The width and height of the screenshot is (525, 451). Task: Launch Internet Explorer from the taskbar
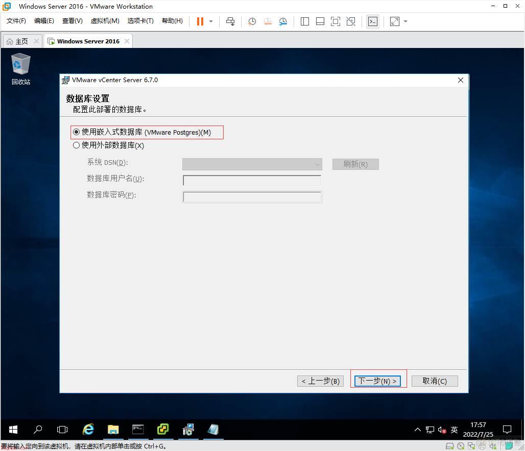pos(88,430)
